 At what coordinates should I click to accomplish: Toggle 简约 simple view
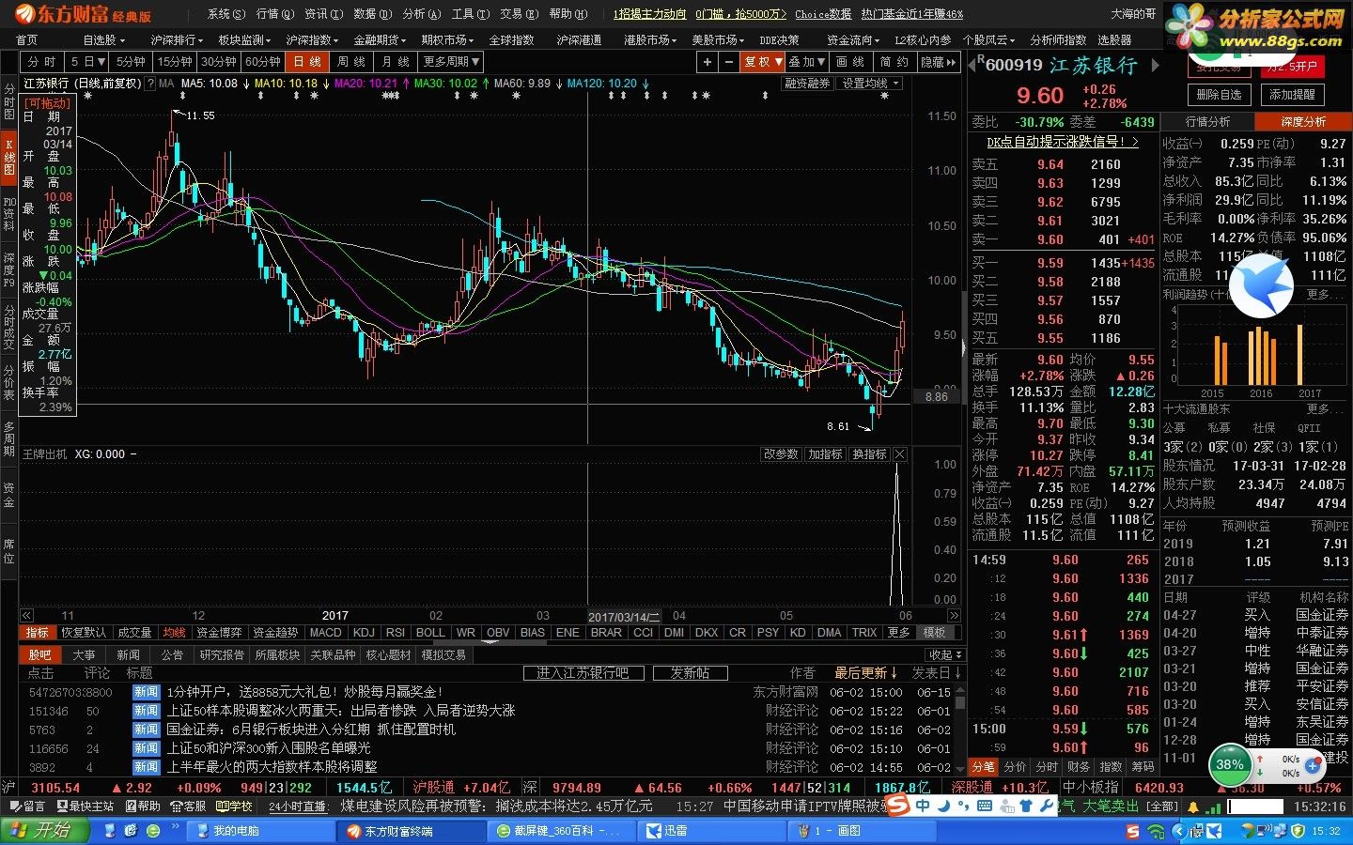click(x=894, y=62)
